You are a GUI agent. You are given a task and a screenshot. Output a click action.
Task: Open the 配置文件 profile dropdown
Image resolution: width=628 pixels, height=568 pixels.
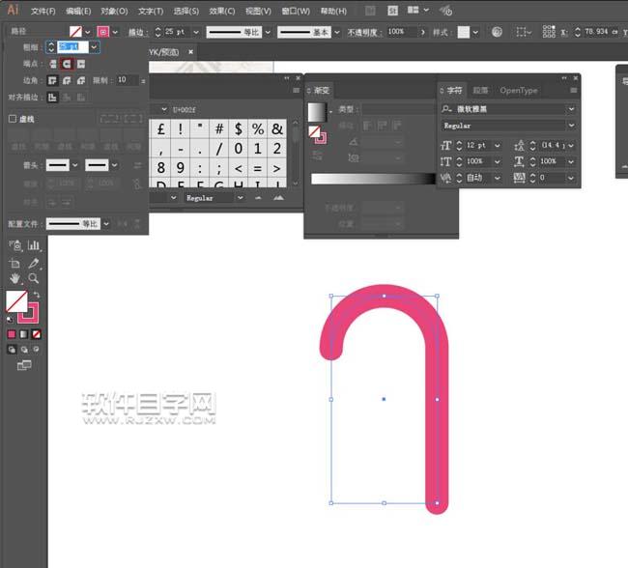coord(106,223)
